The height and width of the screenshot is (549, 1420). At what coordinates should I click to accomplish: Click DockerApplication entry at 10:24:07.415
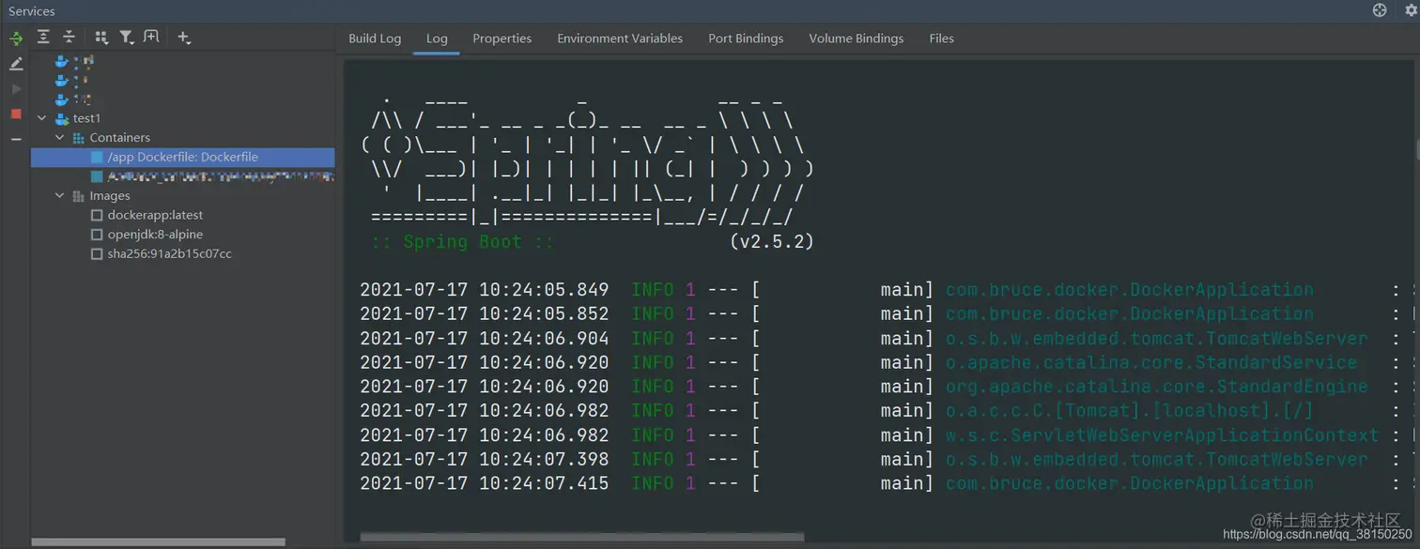(x=1130, y=484)
